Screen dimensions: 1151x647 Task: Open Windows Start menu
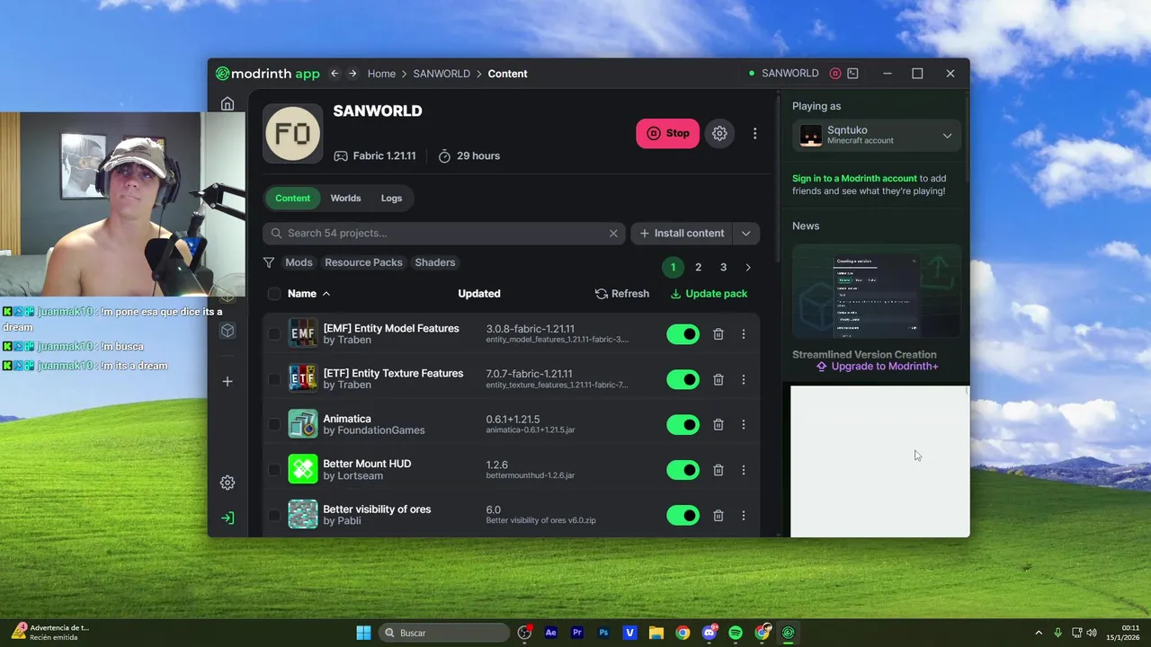coord(363,633)
